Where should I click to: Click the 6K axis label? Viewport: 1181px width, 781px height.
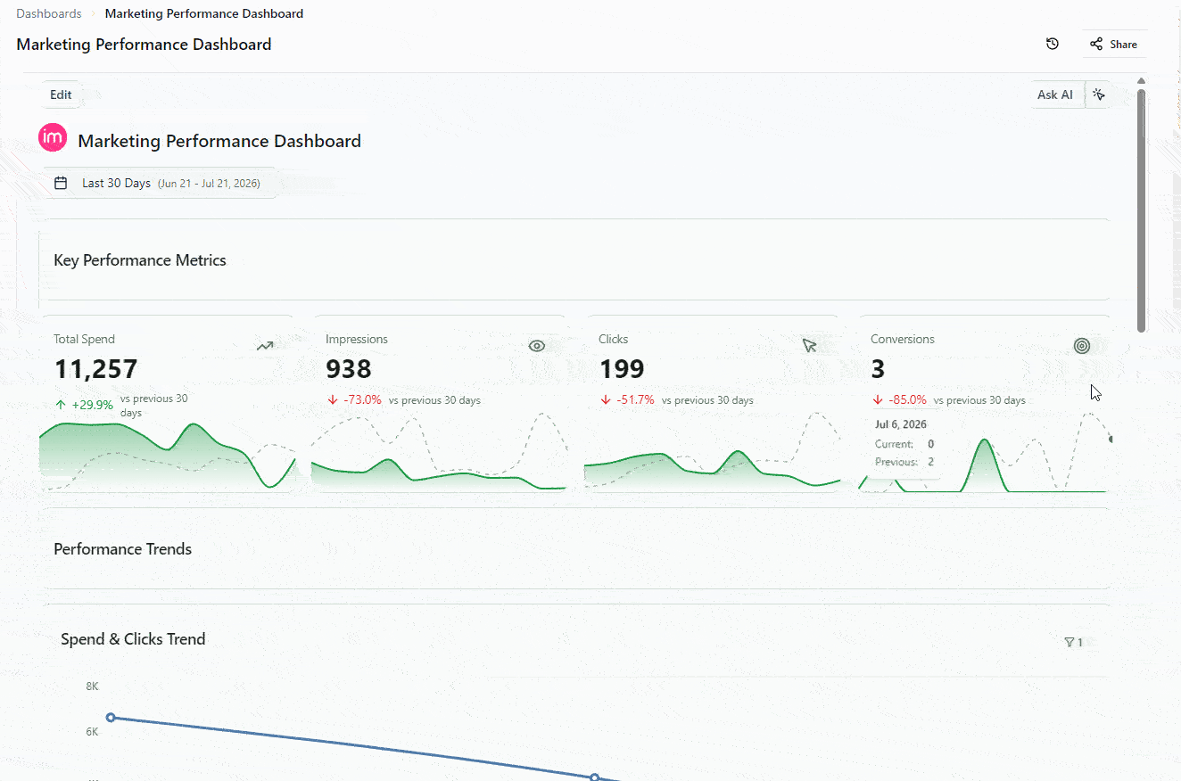click(x=92, y=731)
